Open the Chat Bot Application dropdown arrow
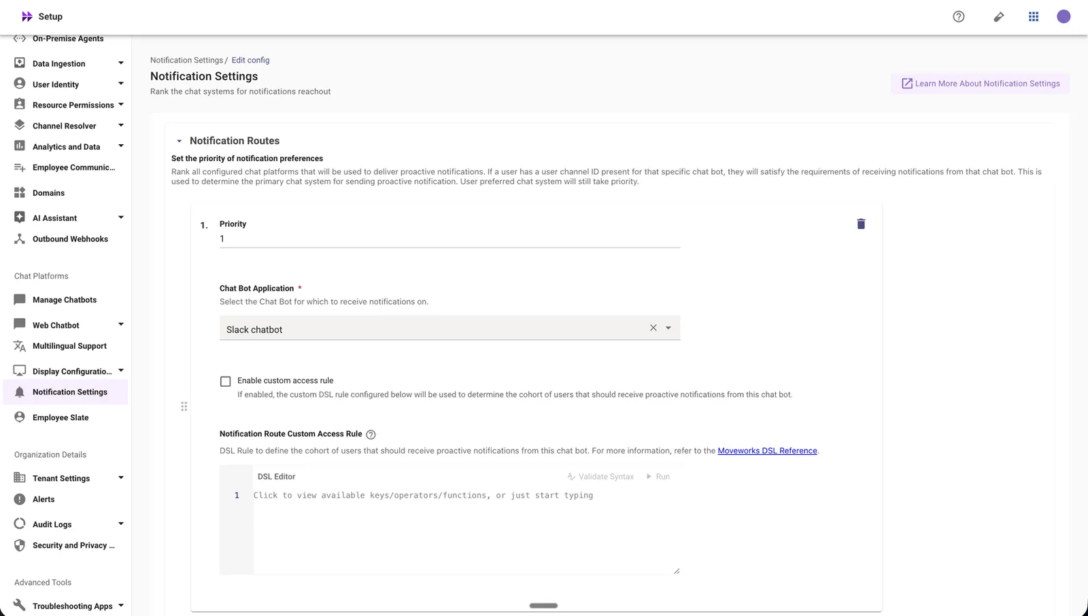The height and width of the screenshot is (616, 1088). pos(668,328)
